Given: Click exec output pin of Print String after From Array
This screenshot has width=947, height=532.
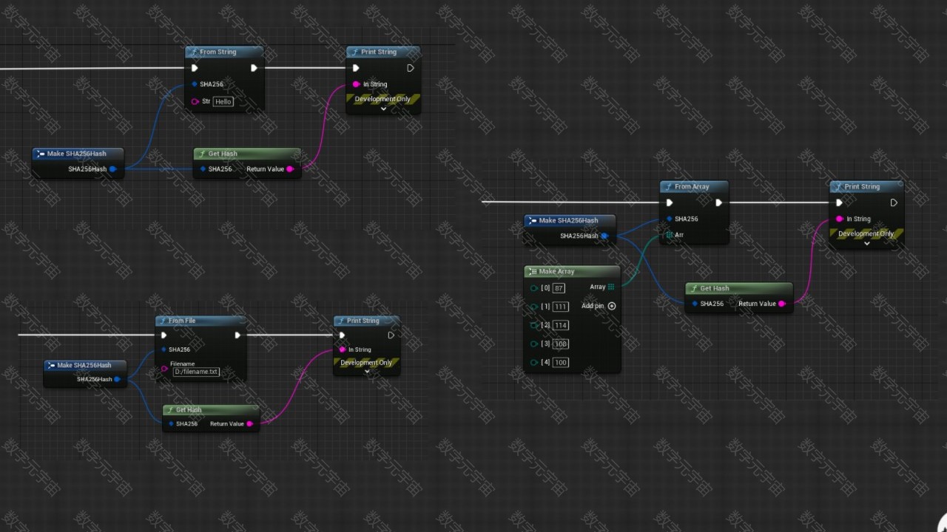Looking at the screenshot, I should (x=894, y=202).
